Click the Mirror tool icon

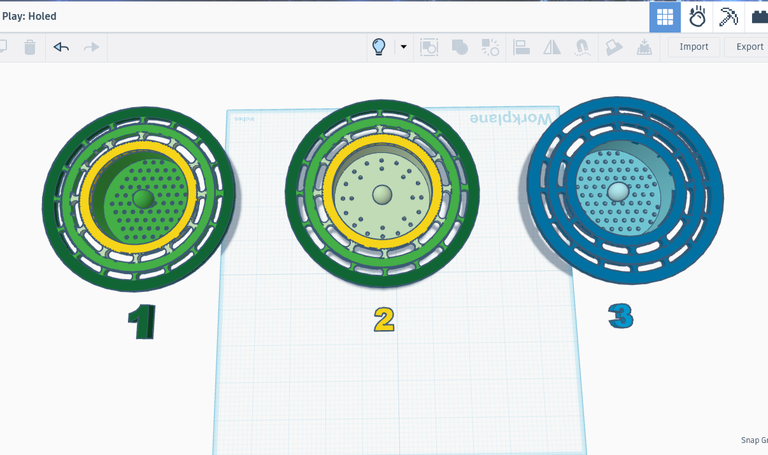[551, 47]
